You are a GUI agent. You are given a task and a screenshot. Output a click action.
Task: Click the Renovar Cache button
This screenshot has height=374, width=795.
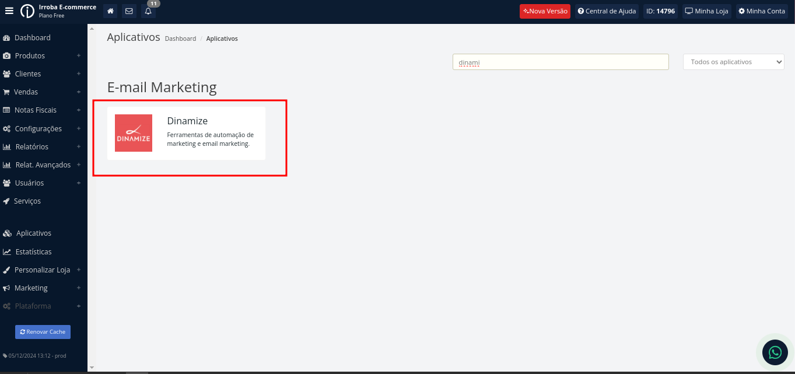click(x=43, y=332)
